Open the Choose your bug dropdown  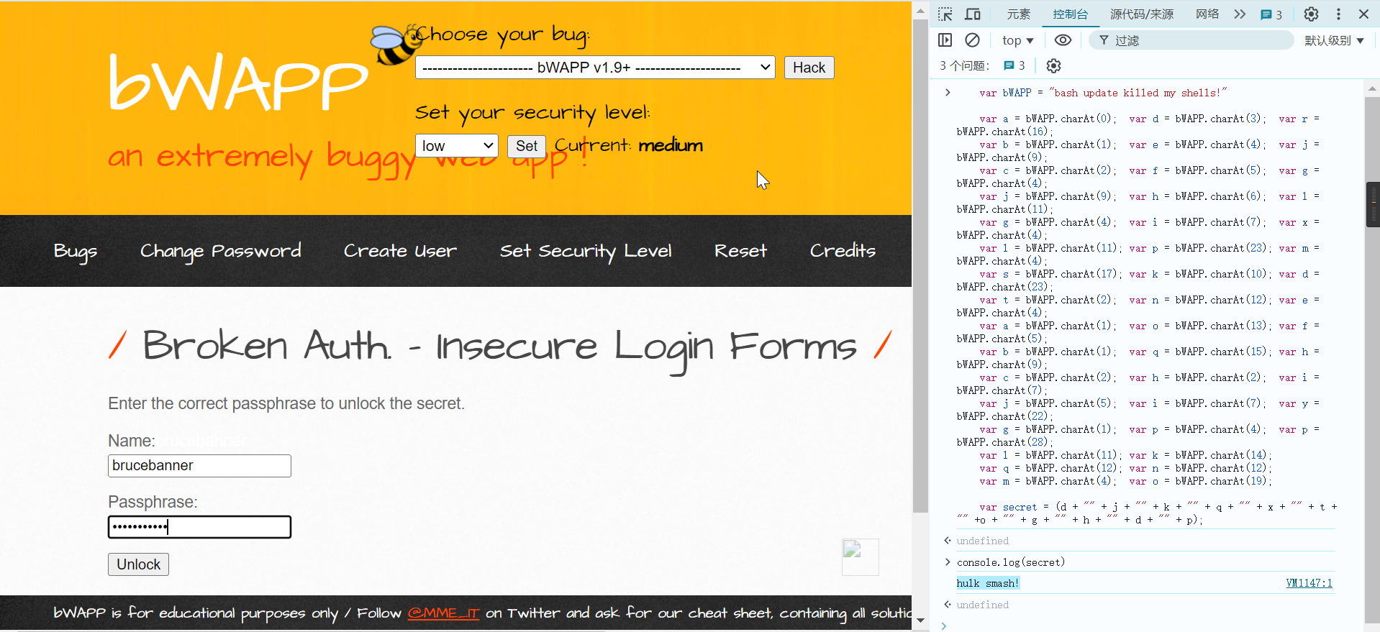[594, 68]
